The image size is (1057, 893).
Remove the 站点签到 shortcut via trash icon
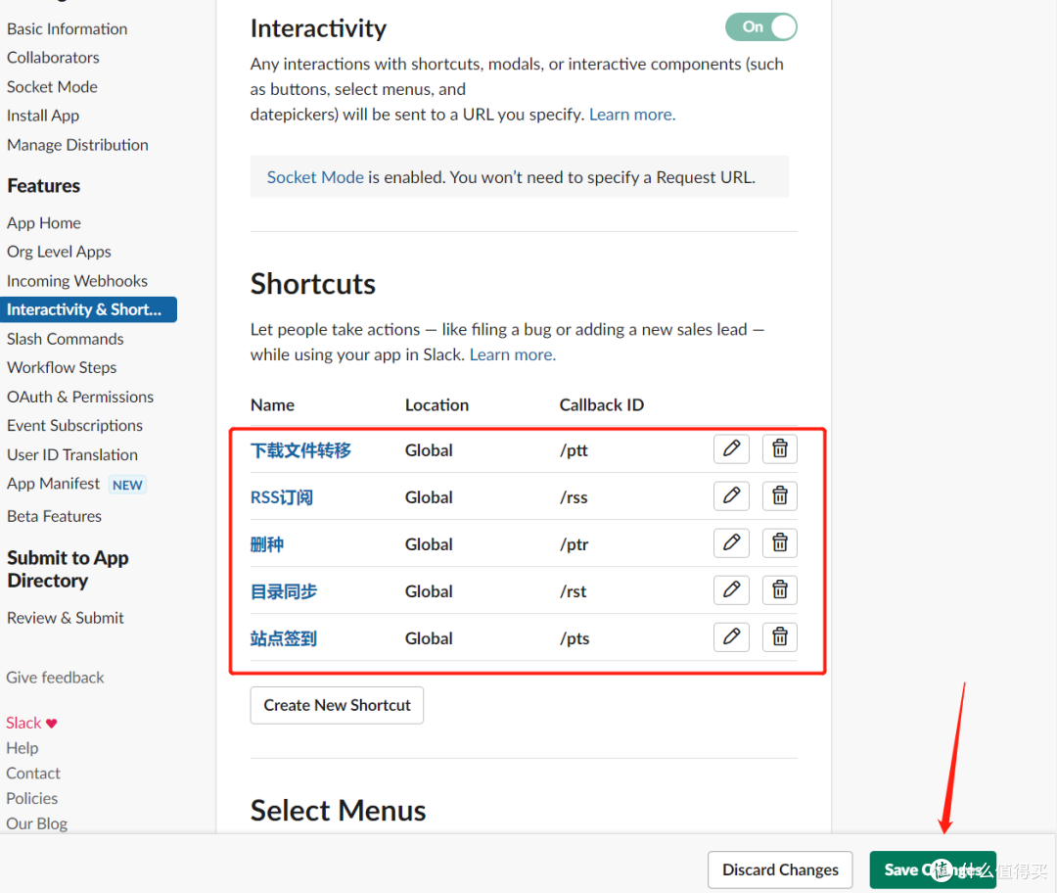tap(780, 637)
